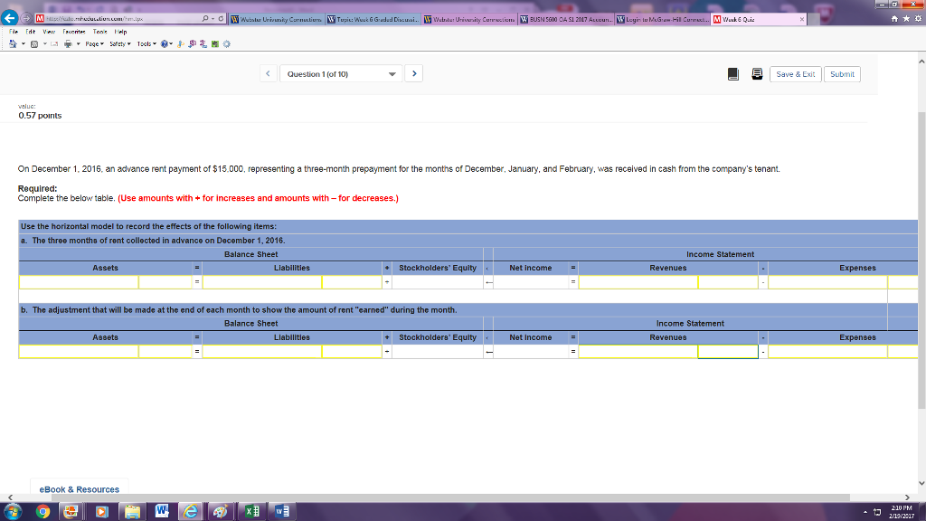Viewport: 926px width, 521px height.
Task: Click the Home icon in command bar
Action: [x=13, y=43]
